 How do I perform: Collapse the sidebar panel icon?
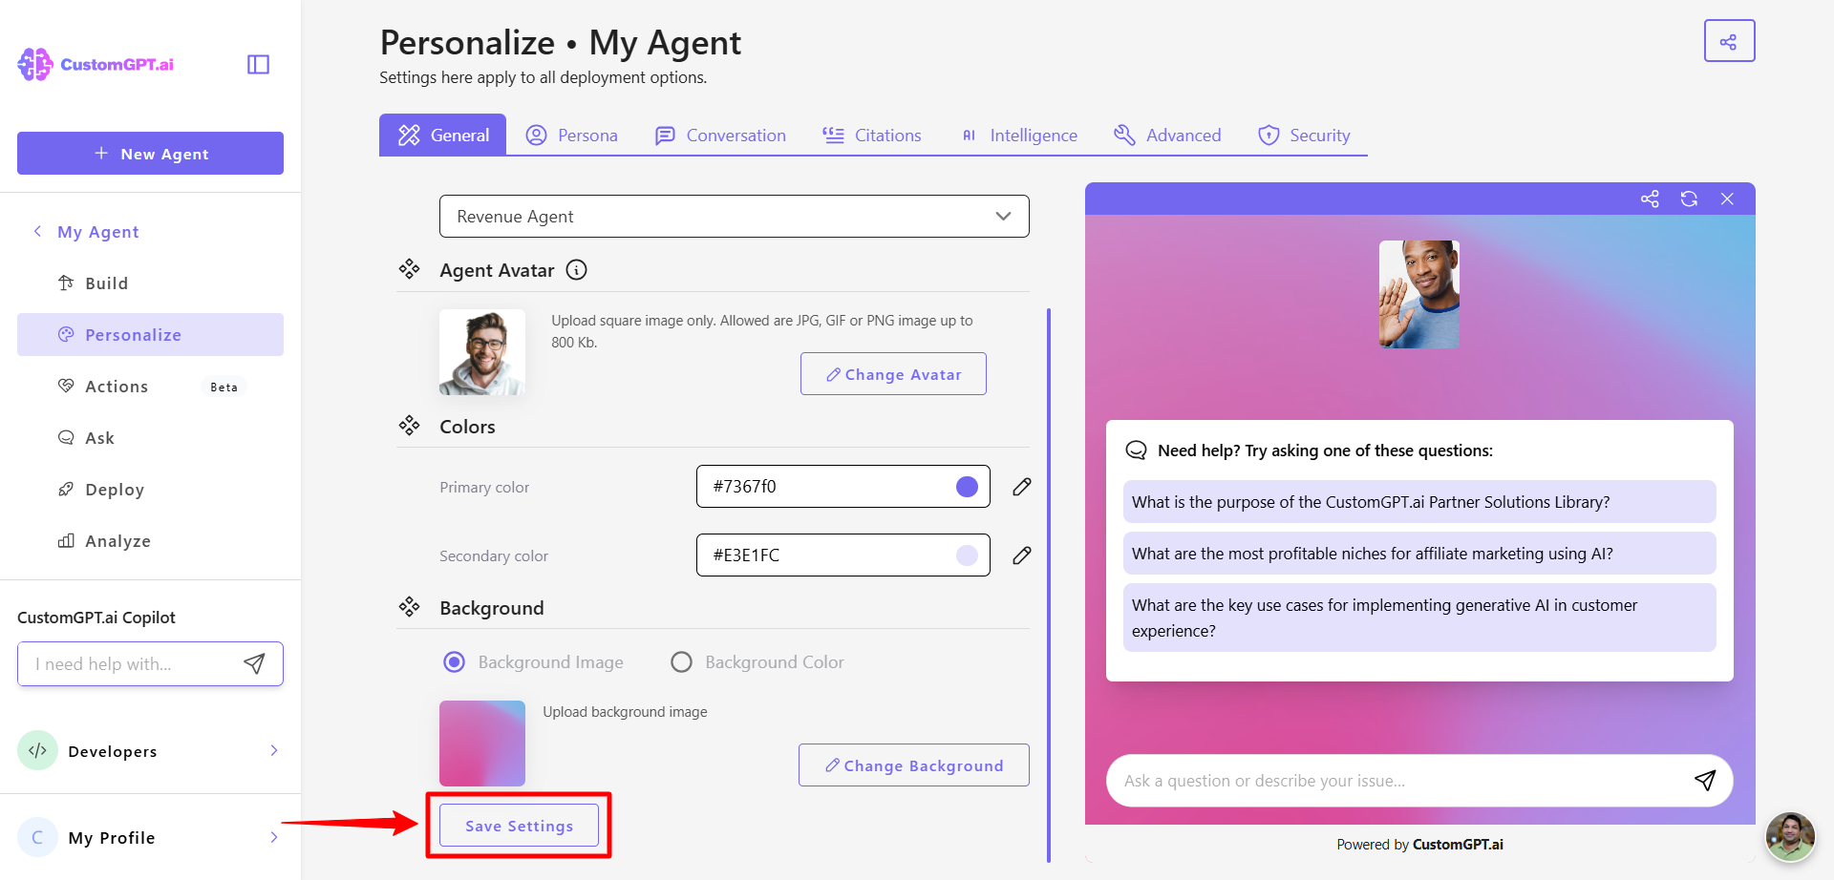coord(258,64)
